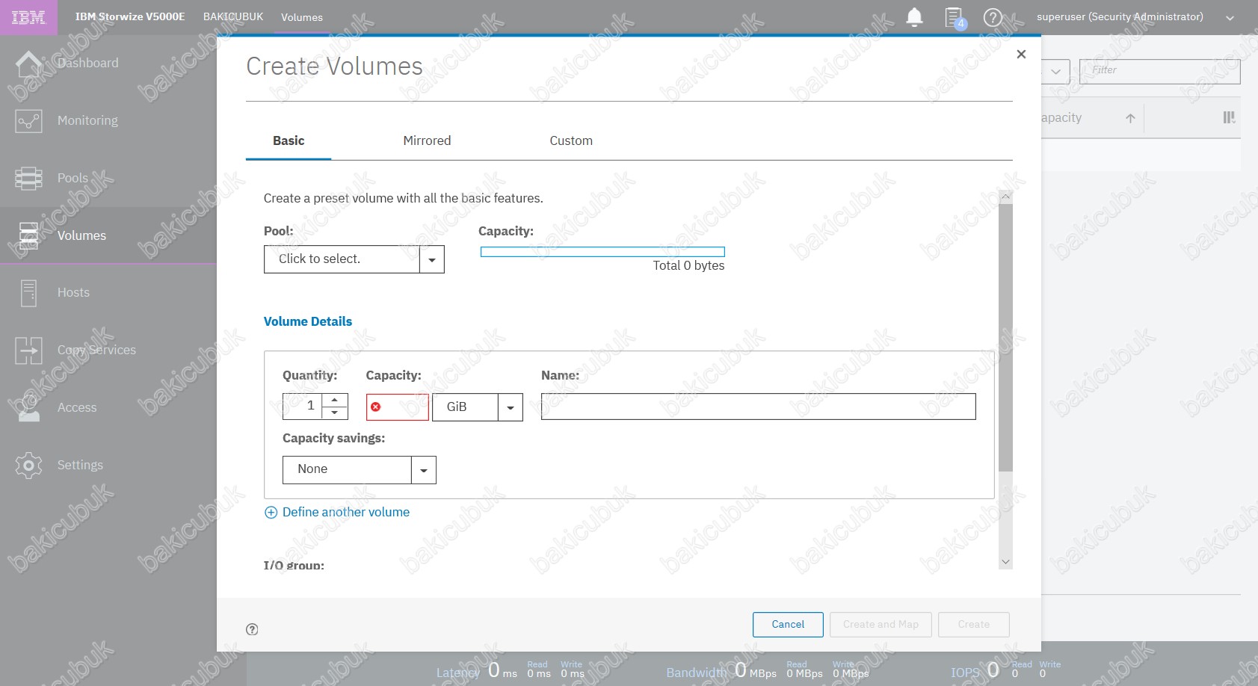1258x686 pixels.
Task: Open Settings gear in the sidebar
Action: coord(28,465)
